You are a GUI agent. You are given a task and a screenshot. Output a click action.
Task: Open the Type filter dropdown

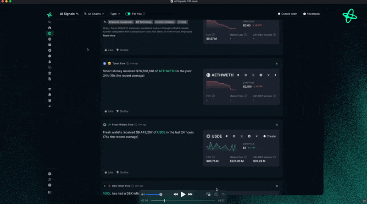[x=115, y=14]
